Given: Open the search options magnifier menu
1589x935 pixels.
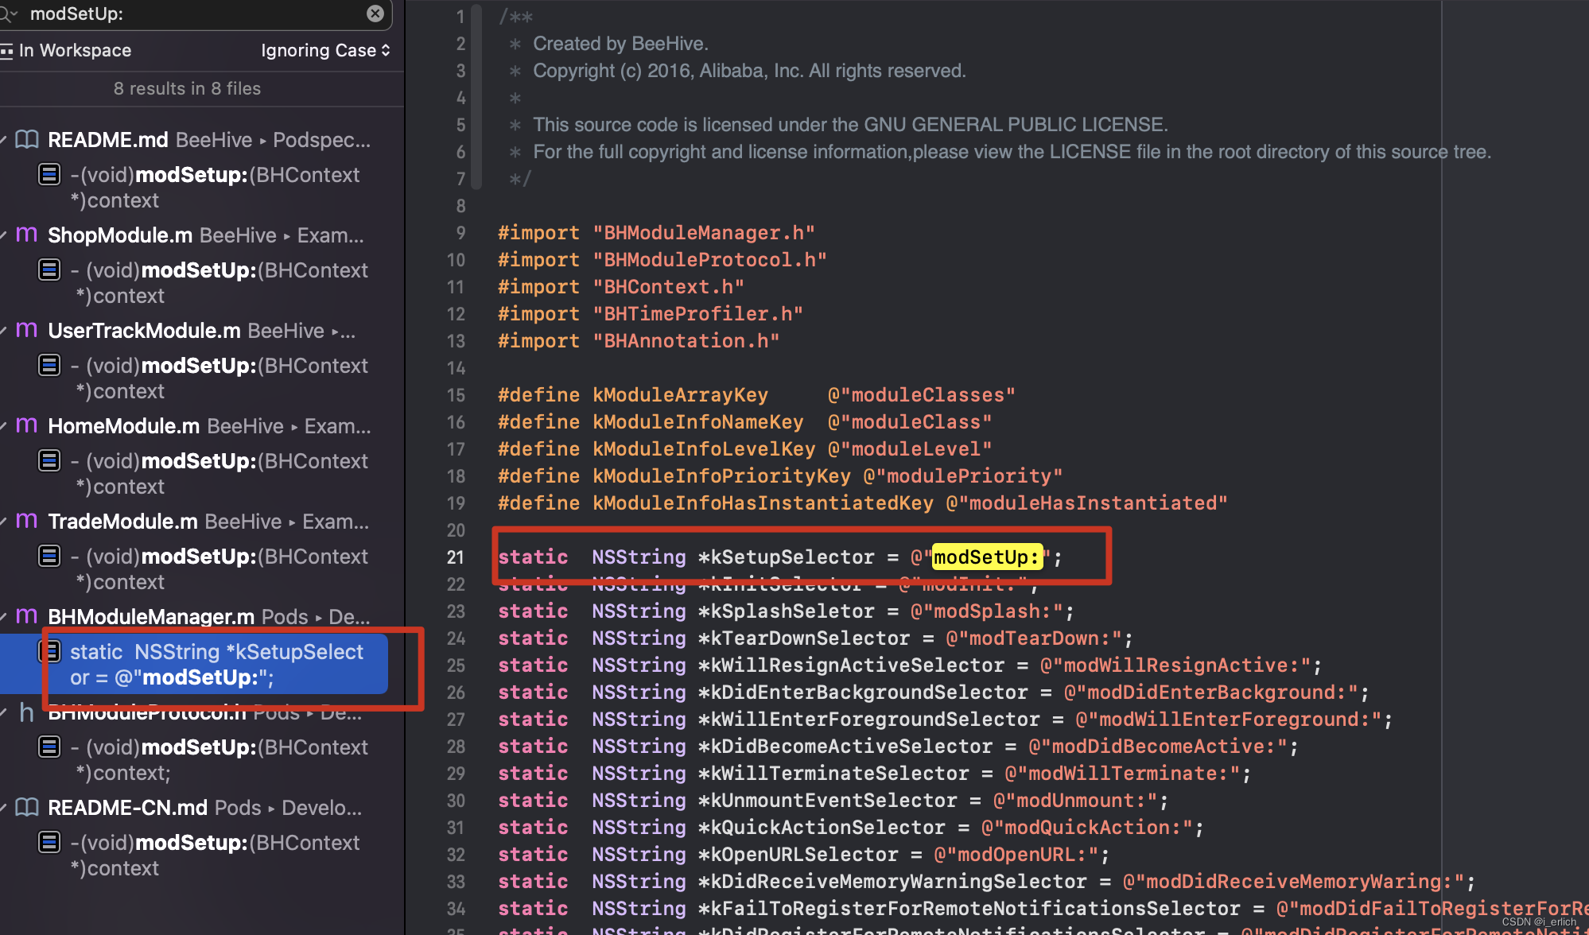Looking at the screenshot, I should (x=9, y=14).
